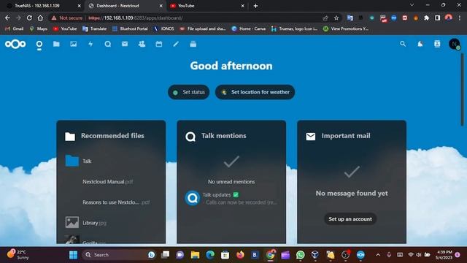The width and height of the screenshot is (467, 263).
Task: Open the taskbar clock and date
Action: pyautogui.click(x=444, y=255)
